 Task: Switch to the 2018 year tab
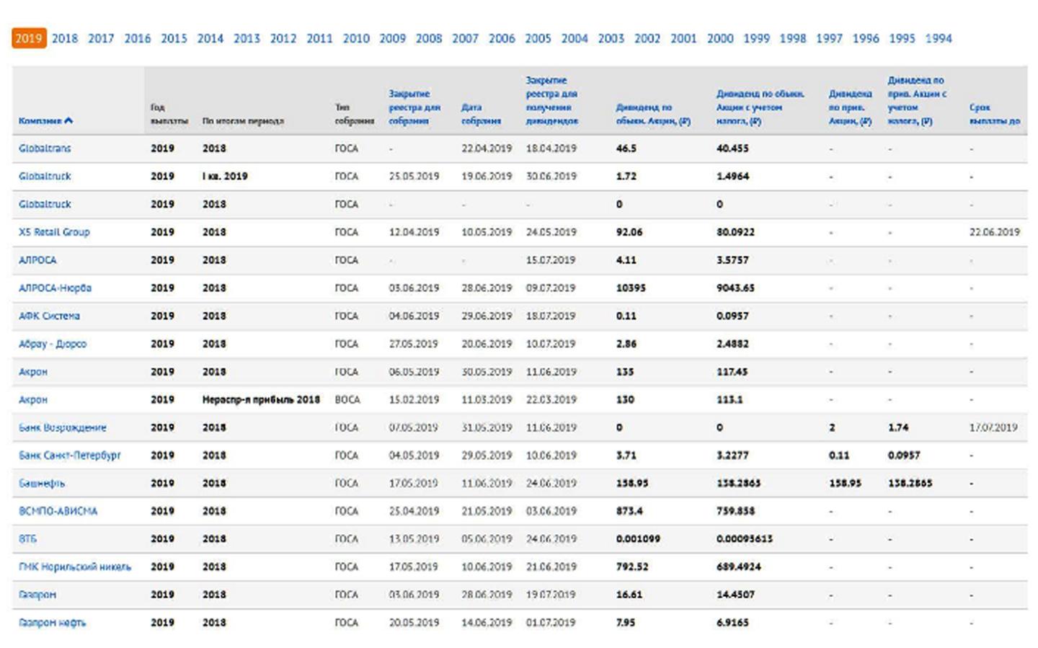pyautogui.click(x=65, y=38)
